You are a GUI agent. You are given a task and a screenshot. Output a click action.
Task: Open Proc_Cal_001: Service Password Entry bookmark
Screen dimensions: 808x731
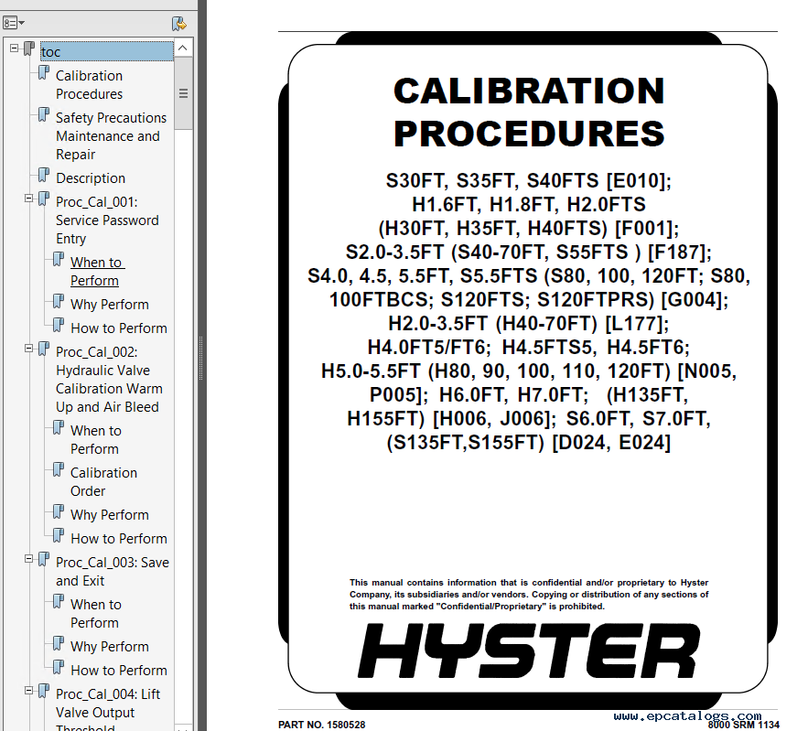(107, 220)
